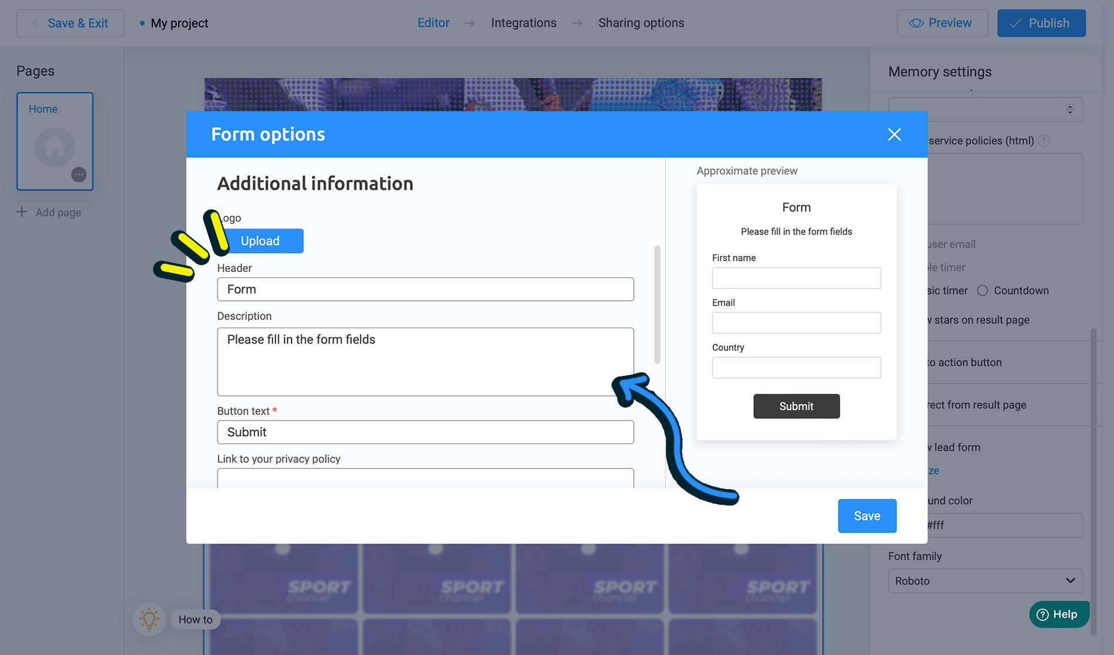Screen dimensions: 1114x655
Task: Publish the project
Action: click(x=1041, y=23)
